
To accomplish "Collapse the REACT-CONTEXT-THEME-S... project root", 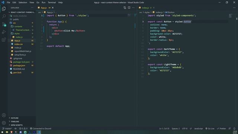I will [22, 12].
